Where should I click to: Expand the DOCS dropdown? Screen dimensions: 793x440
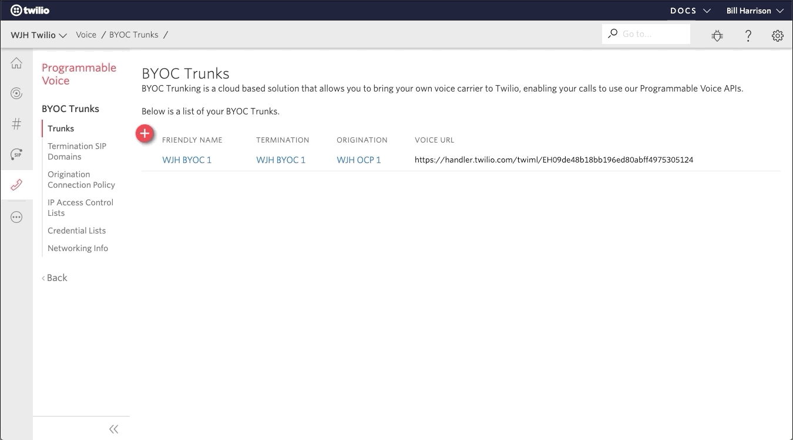coord(691,11)
